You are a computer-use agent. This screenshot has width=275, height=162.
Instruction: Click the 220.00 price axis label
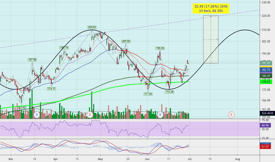pos(266,16)
